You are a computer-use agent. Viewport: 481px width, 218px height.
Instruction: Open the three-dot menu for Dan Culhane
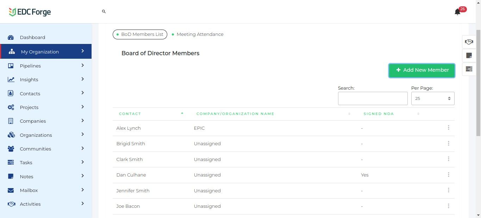coord(448,175)
